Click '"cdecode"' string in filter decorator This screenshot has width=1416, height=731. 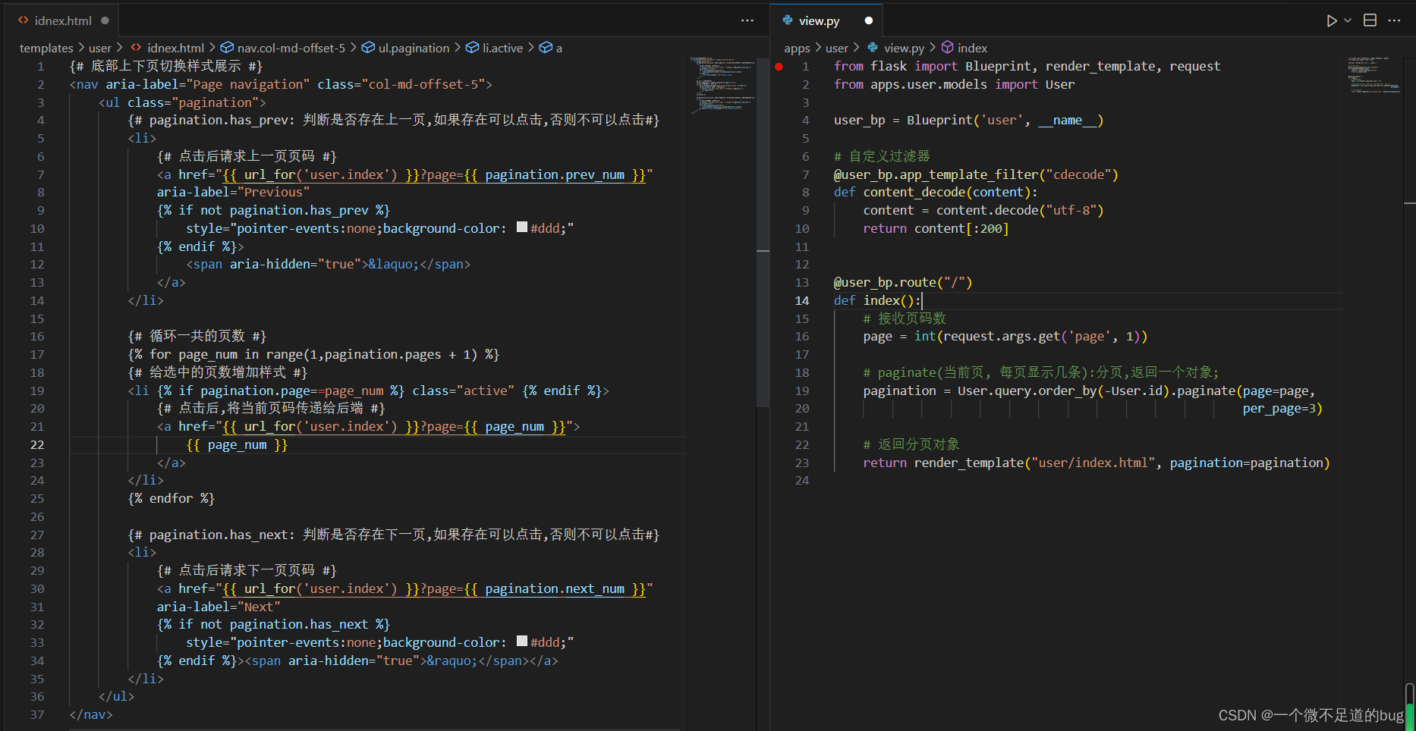pos(1078,174)
